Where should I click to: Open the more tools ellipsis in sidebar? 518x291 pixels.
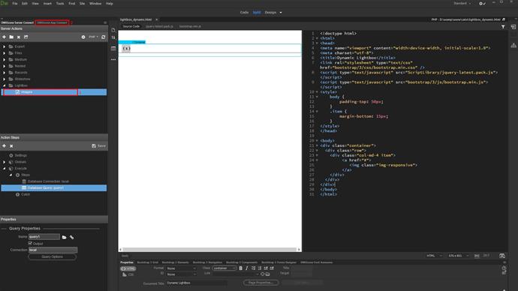coord(113,60)
